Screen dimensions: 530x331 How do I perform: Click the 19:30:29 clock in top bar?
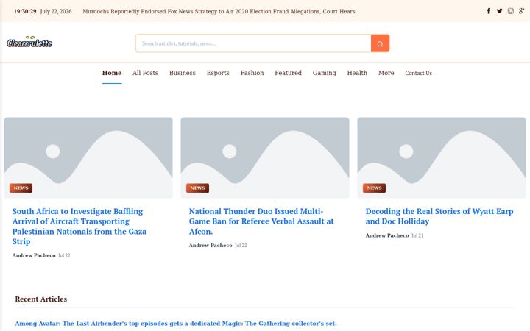point(25,11)
